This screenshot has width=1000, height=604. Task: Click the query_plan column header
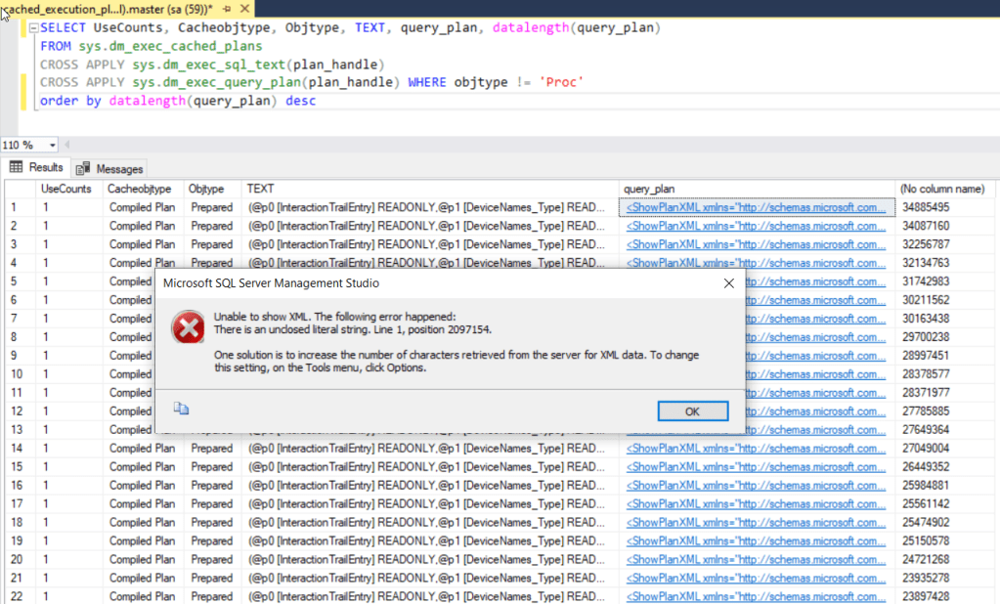click(649, 189)
